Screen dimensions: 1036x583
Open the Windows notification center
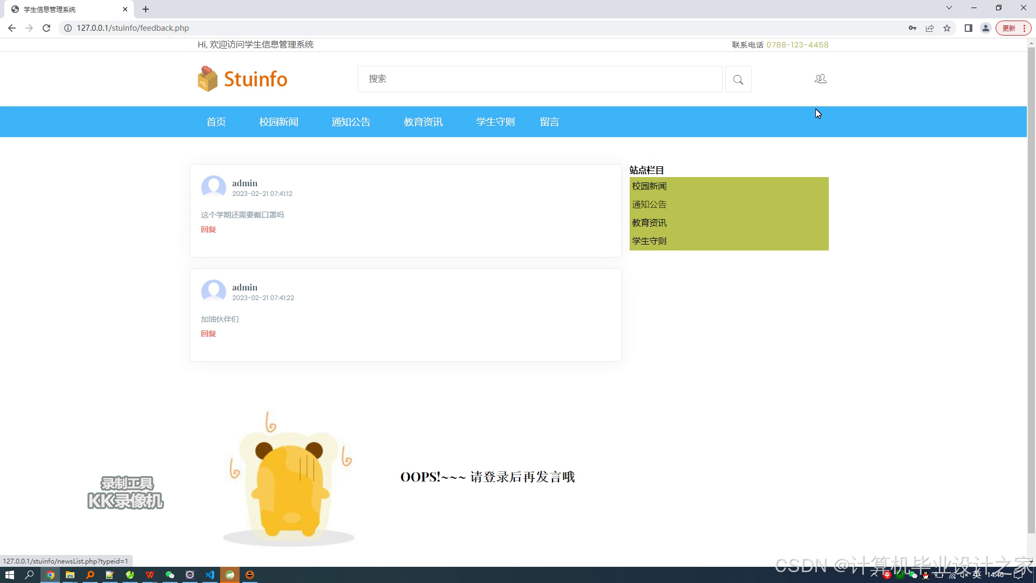click(x=1019, y=575)
